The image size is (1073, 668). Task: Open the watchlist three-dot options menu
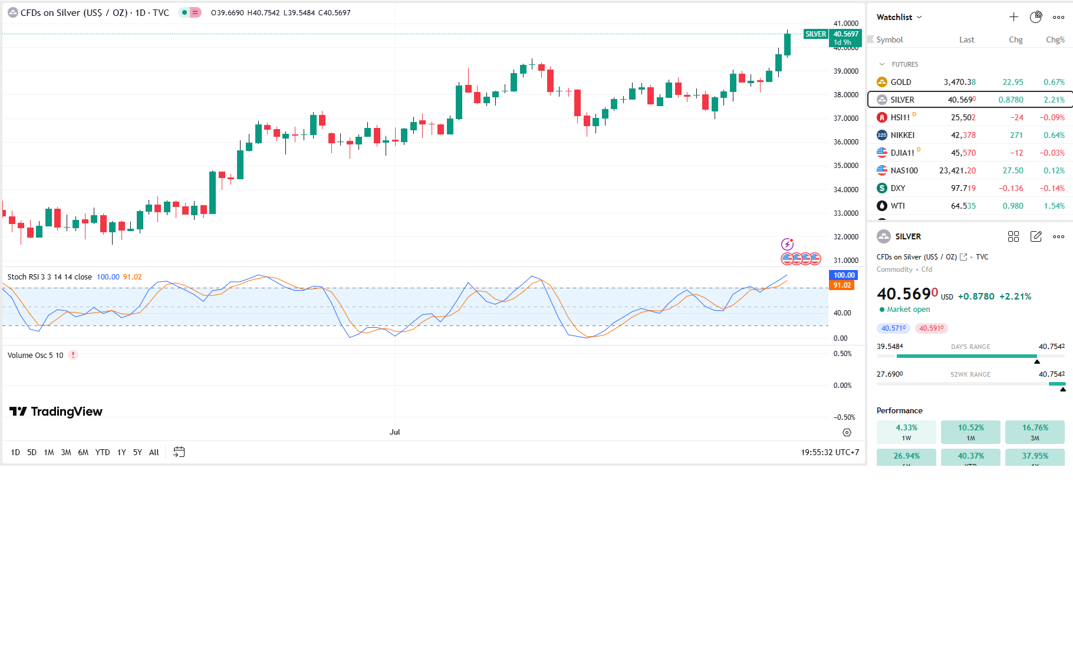coord(1059,17)
